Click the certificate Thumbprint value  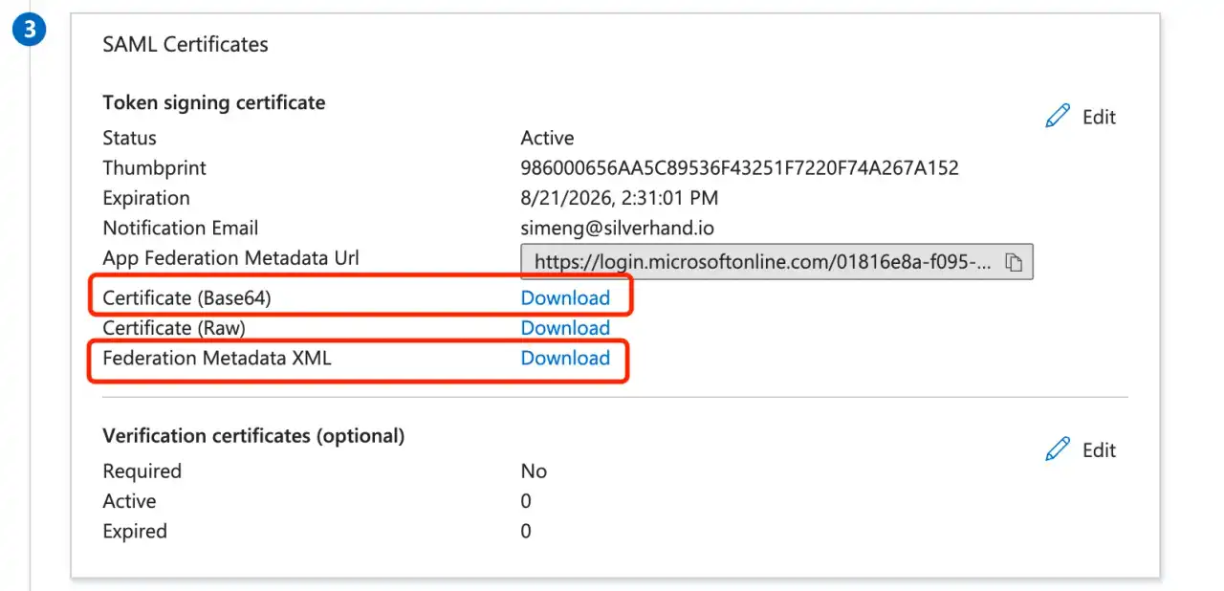pyautogui.click(x=739, y=167)
